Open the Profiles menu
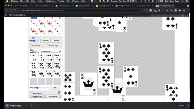The image size is (194, 109). tap(61, 1)
